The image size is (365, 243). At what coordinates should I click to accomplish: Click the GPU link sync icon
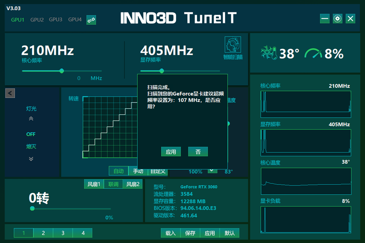tap(91, 20)
